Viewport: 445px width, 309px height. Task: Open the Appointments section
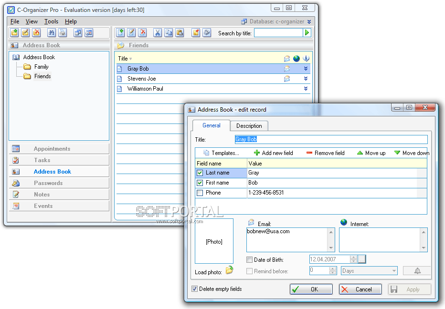click(59, 149)
